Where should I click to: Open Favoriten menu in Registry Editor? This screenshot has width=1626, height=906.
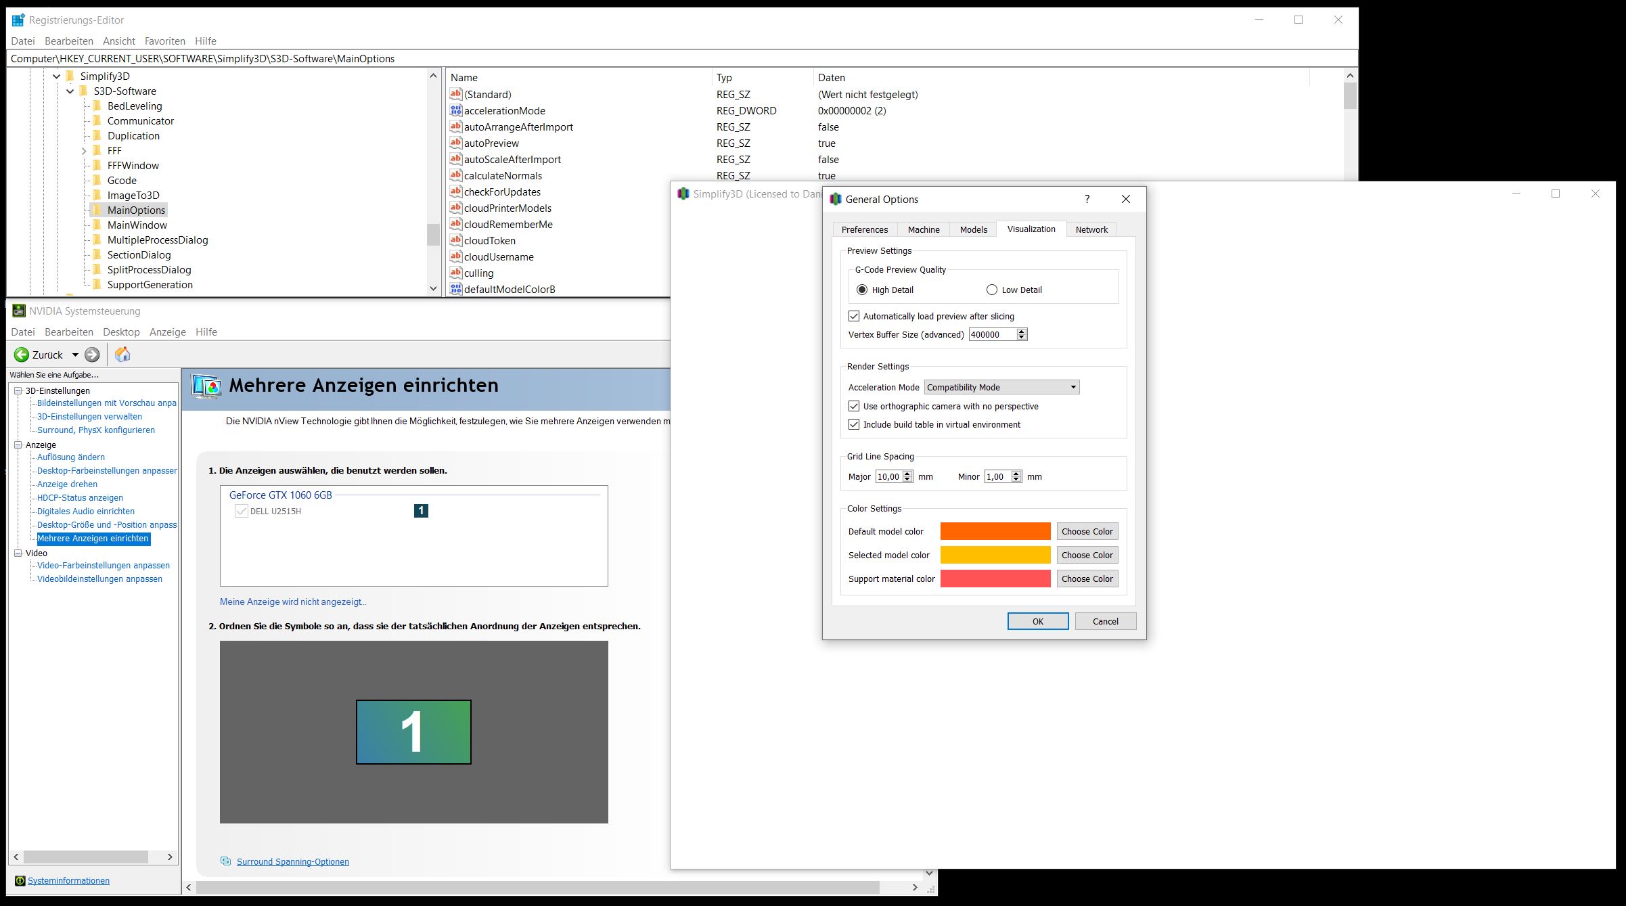pyautogui.click(x=164, y=41)
